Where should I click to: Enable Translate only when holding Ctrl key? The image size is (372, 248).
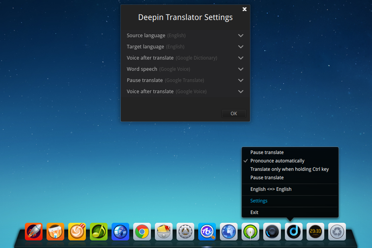click(x=289, y=169)
